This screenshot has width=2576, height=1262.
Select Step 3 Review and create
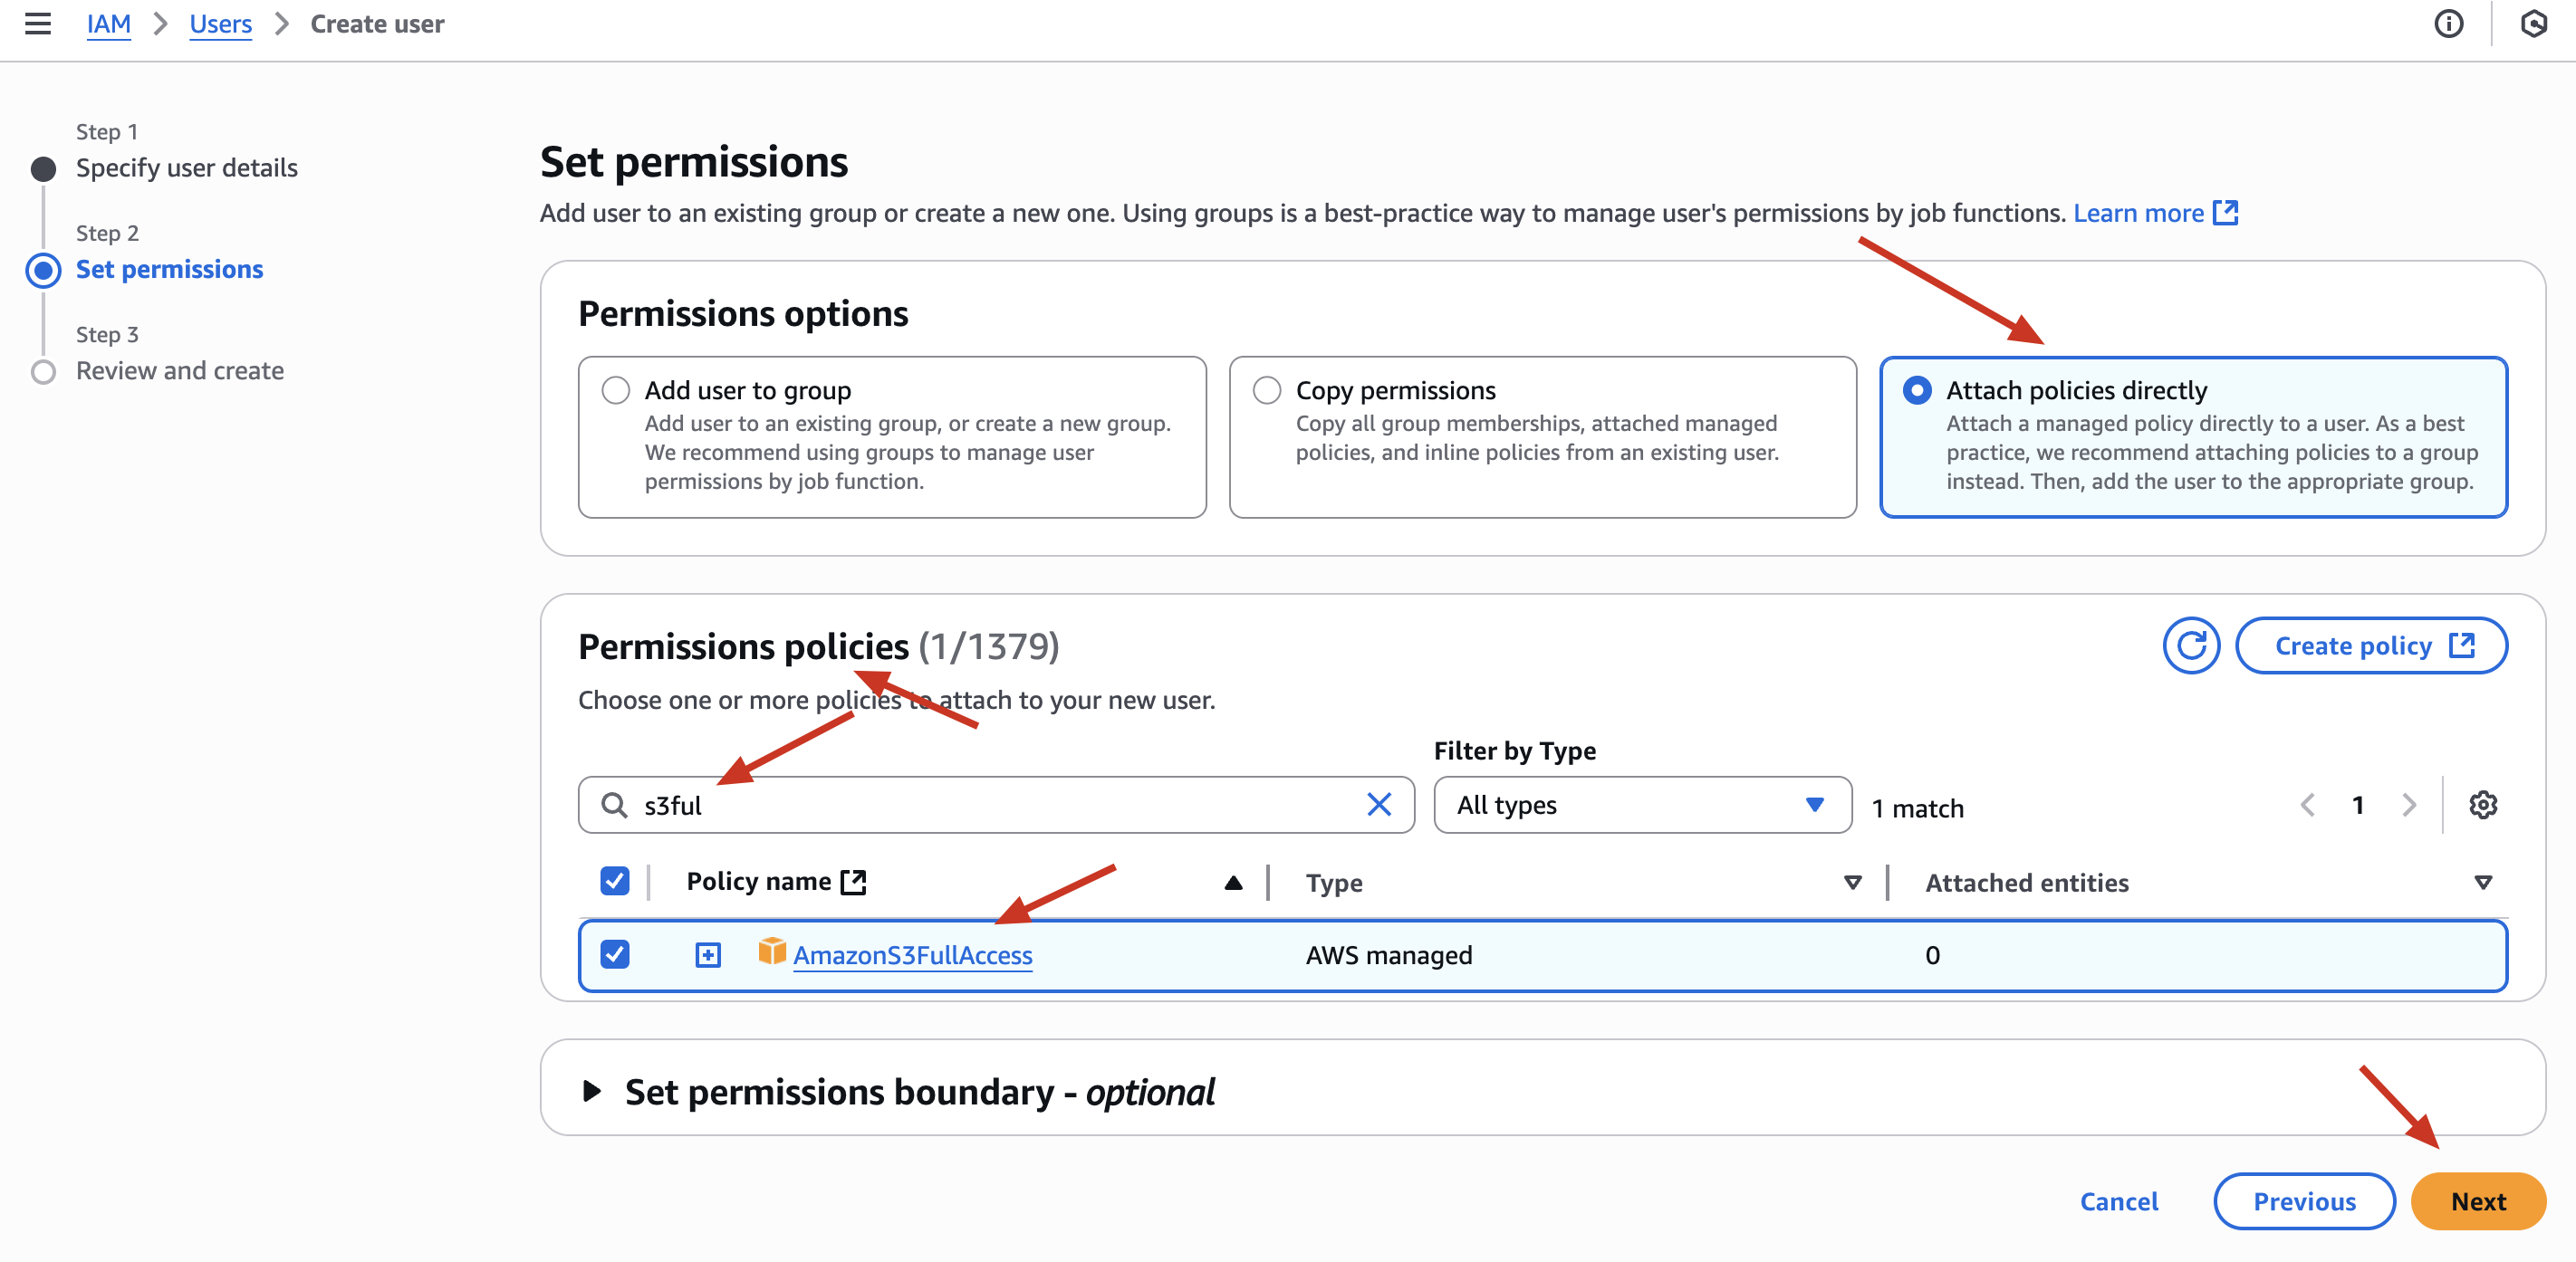180,370
